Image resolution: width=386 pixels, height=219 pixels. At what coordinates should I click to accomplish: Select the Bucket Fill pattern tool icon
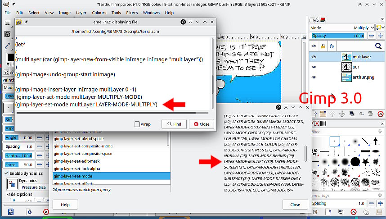click(8, 34)
